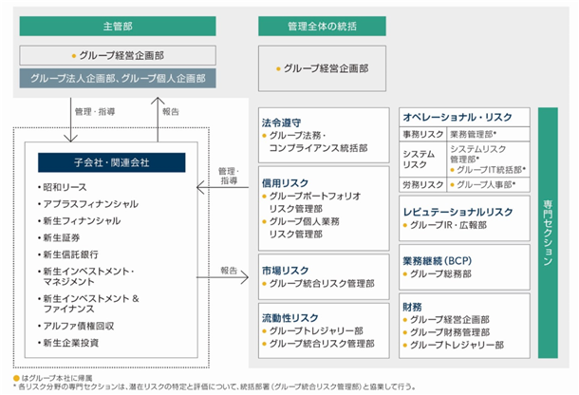Click the システムリスク row label cell
This screenshot has width=579, height=395.
[422, 160]
